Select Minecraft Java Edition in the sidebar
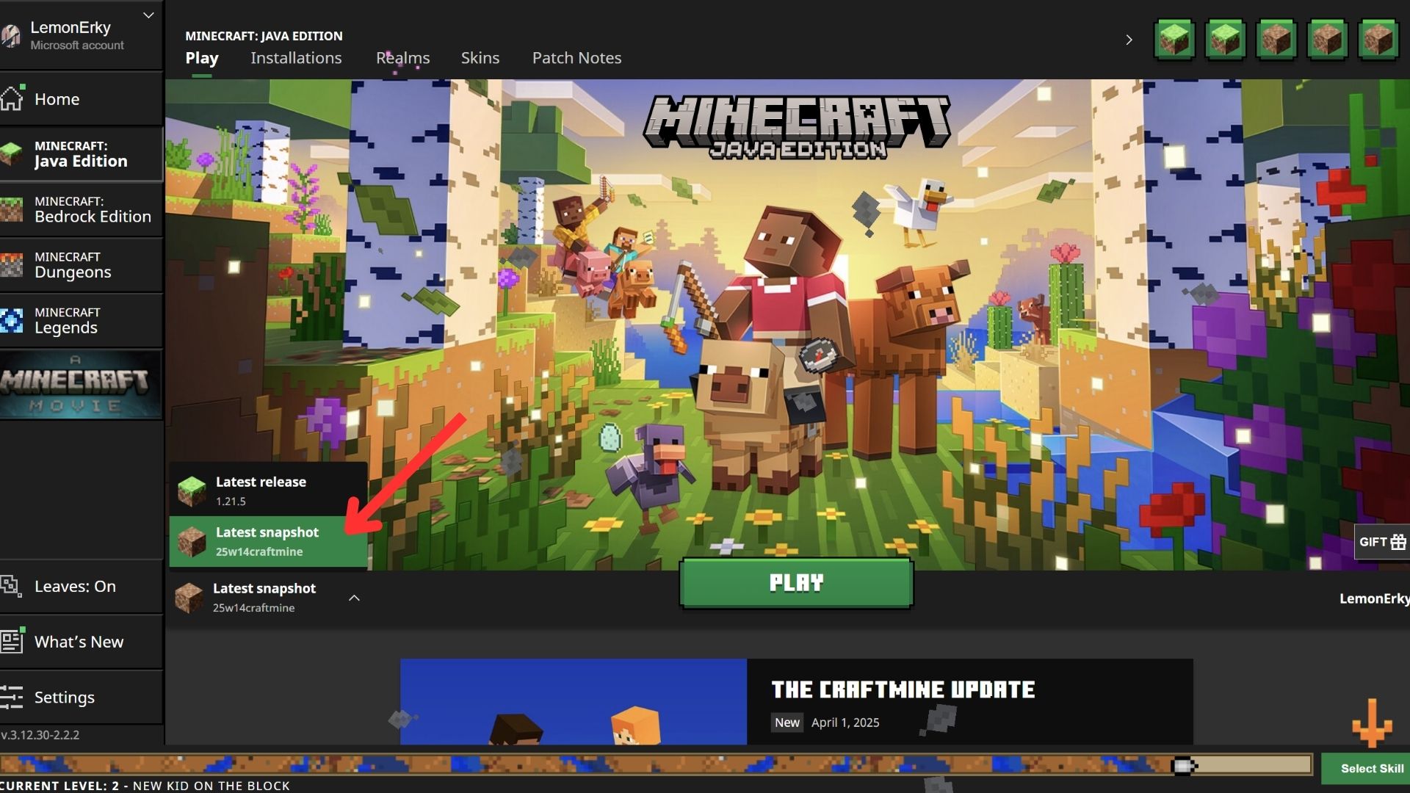1410x793 pixels. click(81, 154)
